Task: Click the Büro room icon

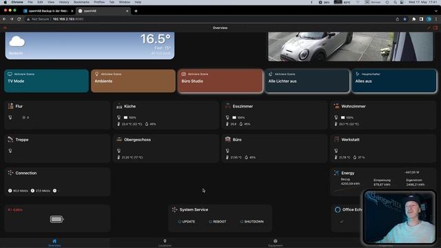Action: tap(228, 139)
